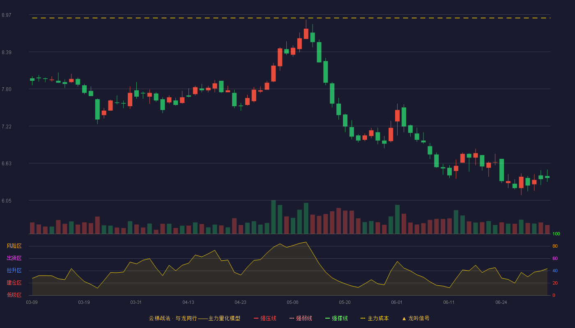
Task: Toggle the 强弱线 legend entry
Action: coord(301,318)
